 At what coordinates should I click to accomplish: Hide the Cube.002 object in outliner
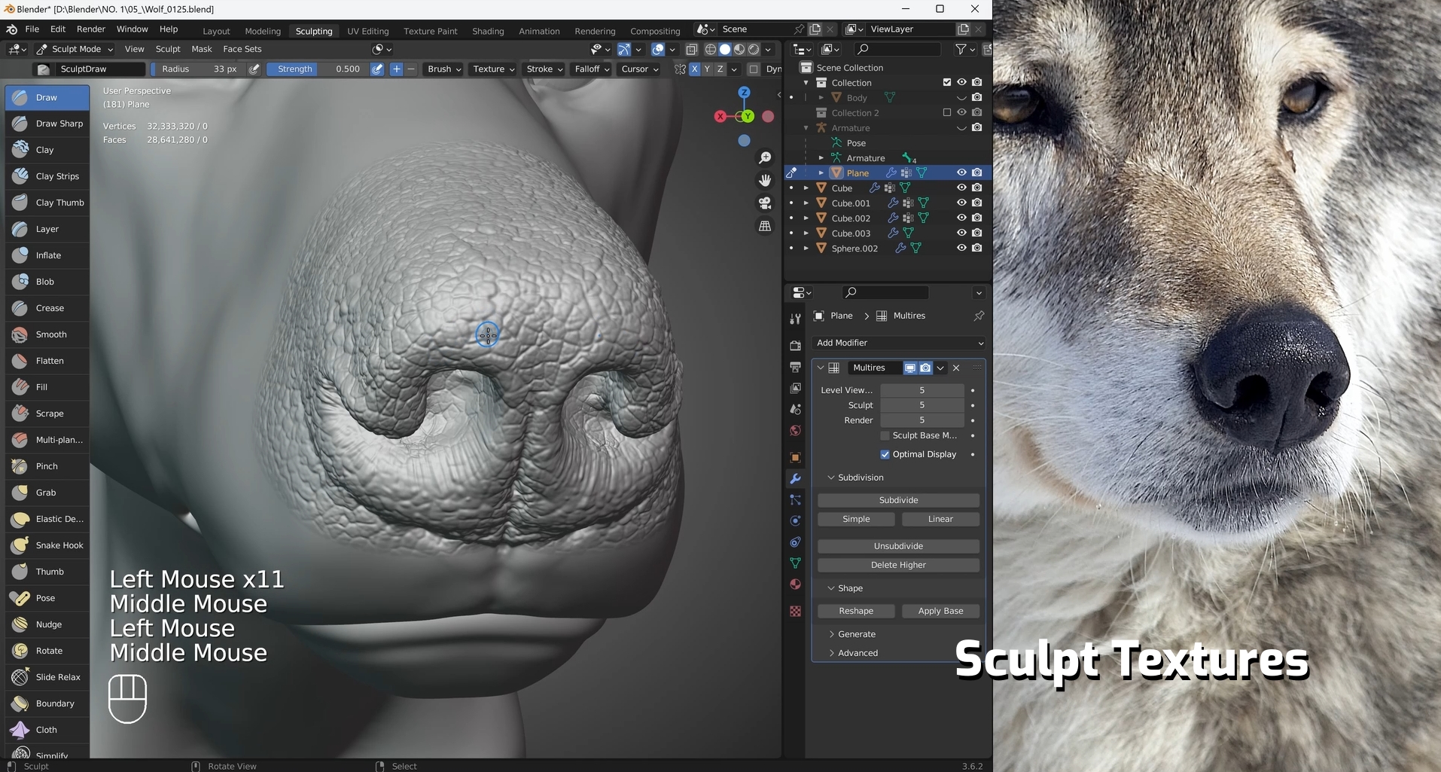click(961, 218)
